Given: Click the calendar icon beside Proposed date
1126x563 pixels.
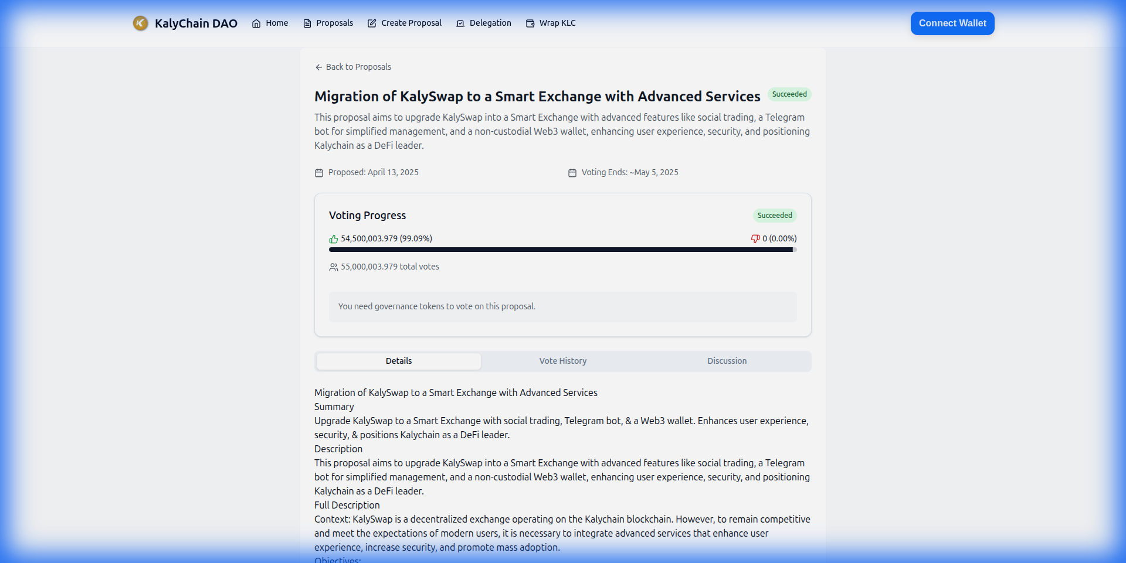Looking at the screenshot, I should click(318, 172).
